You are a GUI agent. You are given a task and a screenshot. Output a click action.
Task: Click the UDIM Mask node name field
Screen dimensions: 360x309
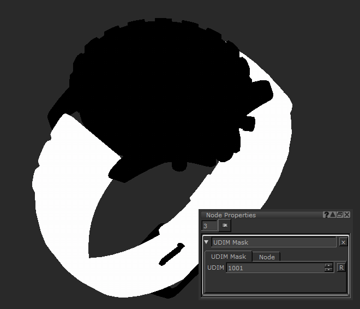tap(274, 242)
